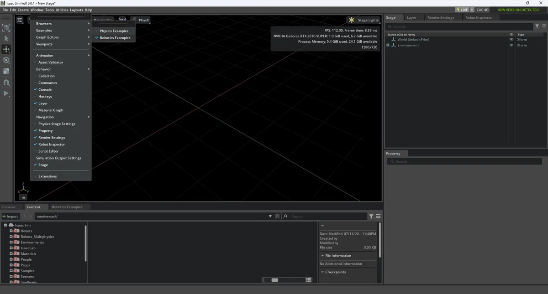Click the Import button in Content panel
The height and width of the screenshot is (294, 548).
pos(10,217)
